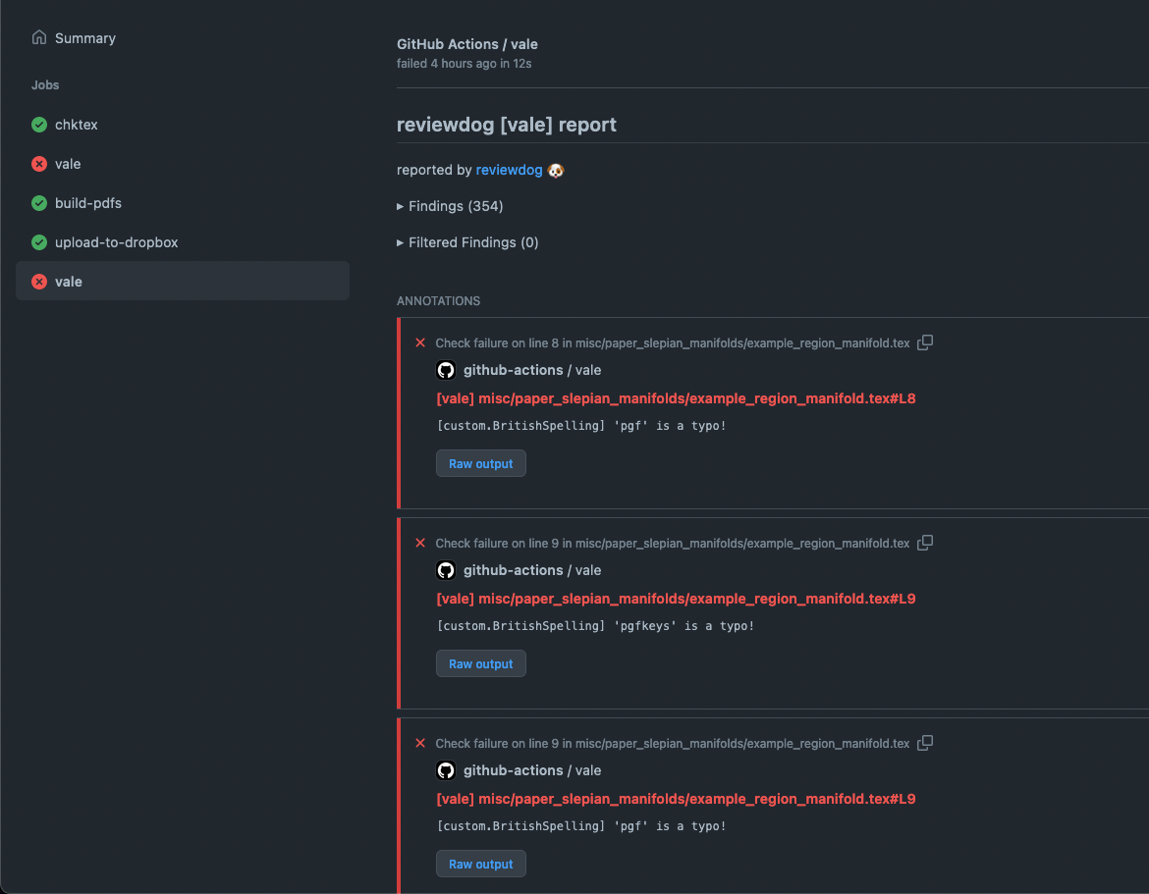Expand the Filtered Findings (0) section
Image resolution: width=1149 pixels, height=894 pixels.
point(467,242)
